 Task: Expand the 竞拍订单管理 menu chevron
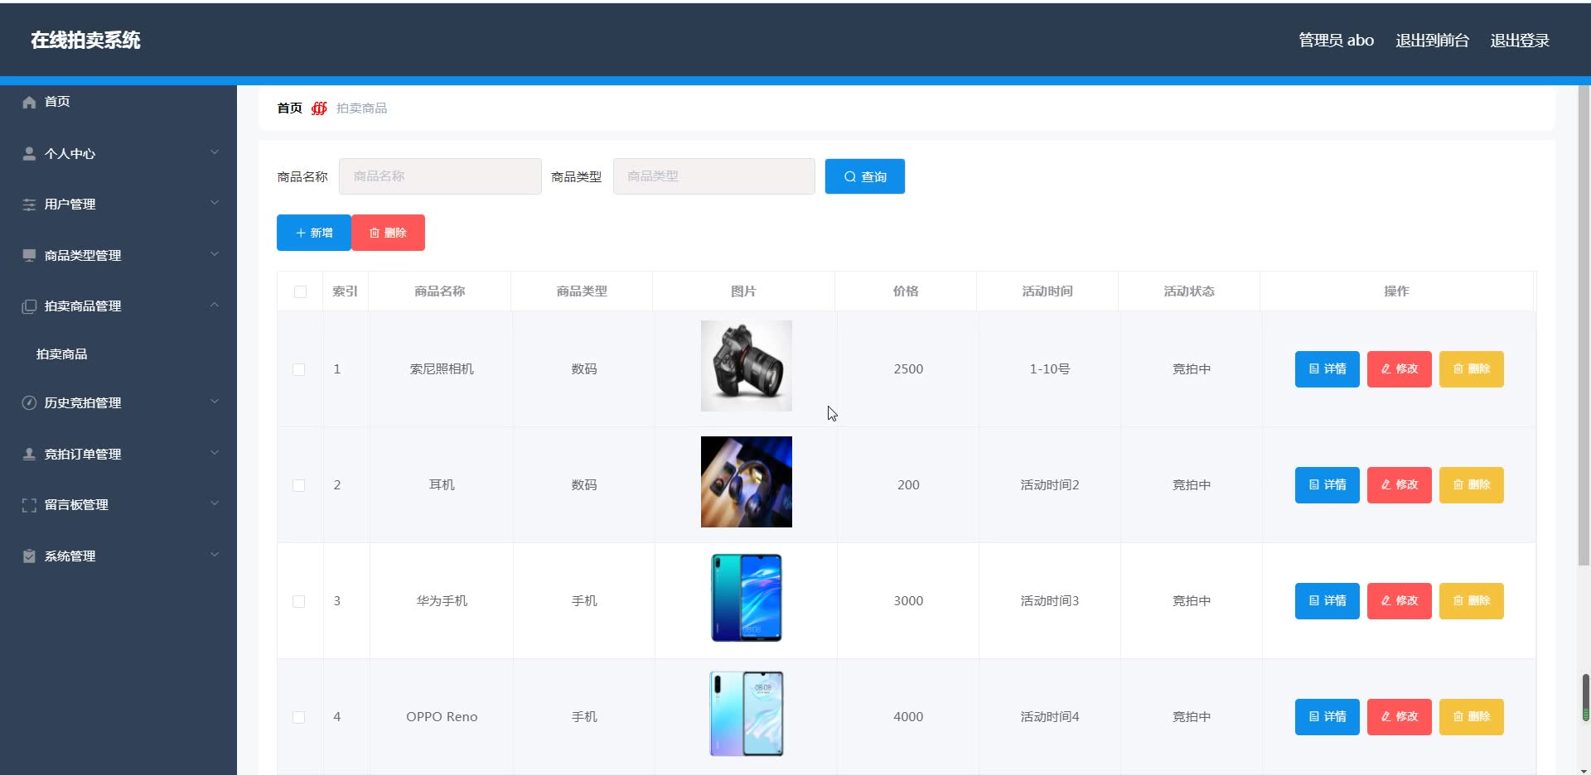click(215, 453)
